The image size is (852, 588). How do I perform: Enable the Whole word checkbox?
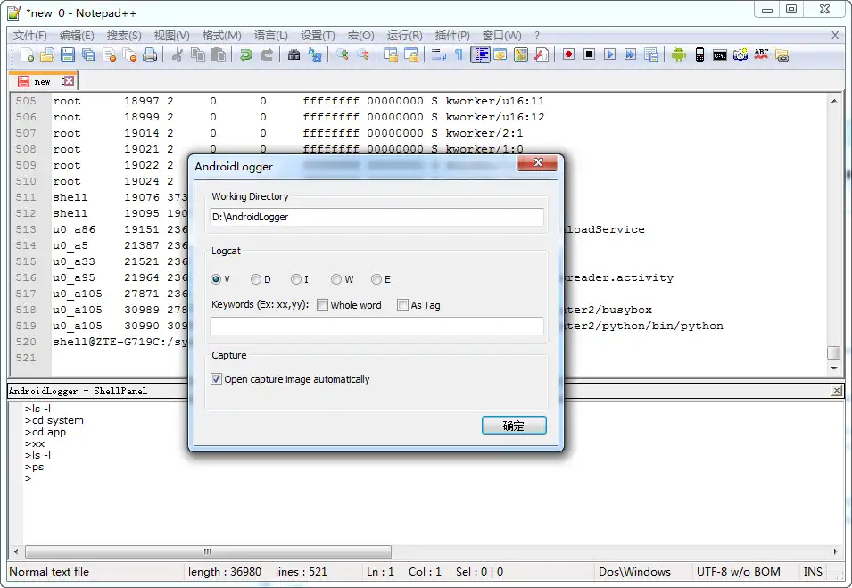pyautogui.click(x=322, y=305)
